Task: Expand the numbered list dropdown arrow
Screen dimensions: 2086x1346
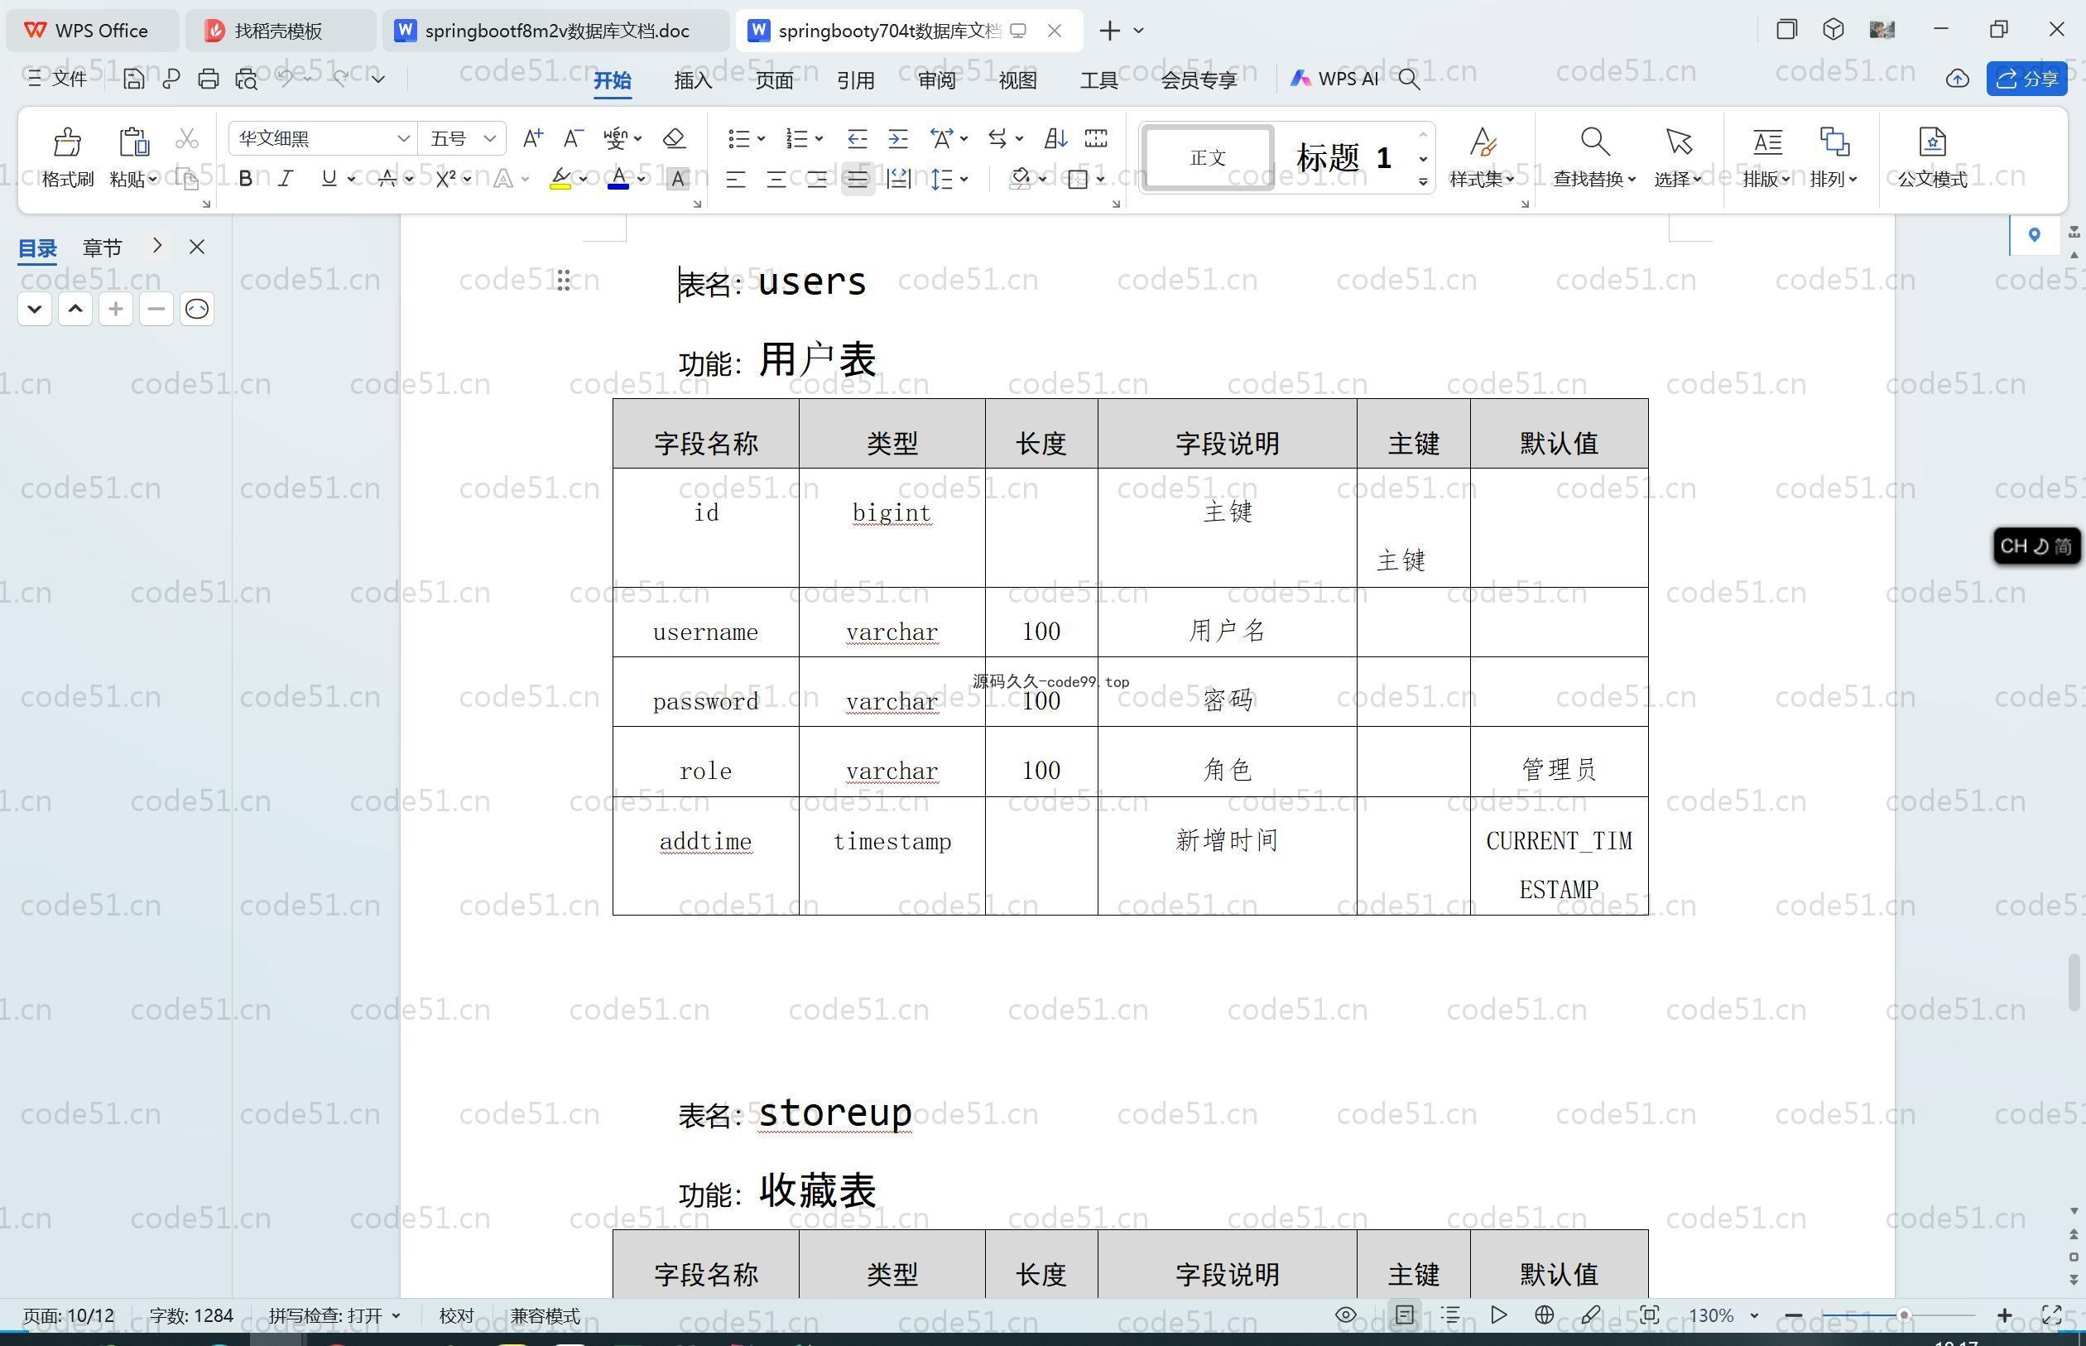Action: [819, 138]
